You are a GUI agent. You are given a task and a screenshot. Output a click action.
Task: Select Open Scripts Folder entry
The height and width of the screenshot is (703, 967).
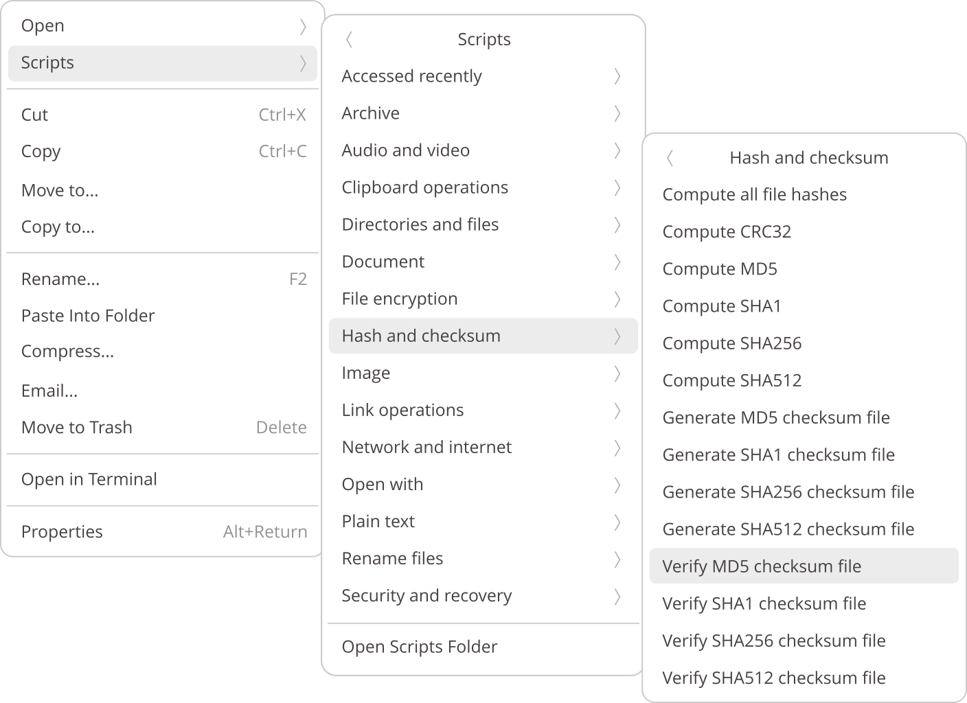(x=420, y=647)
